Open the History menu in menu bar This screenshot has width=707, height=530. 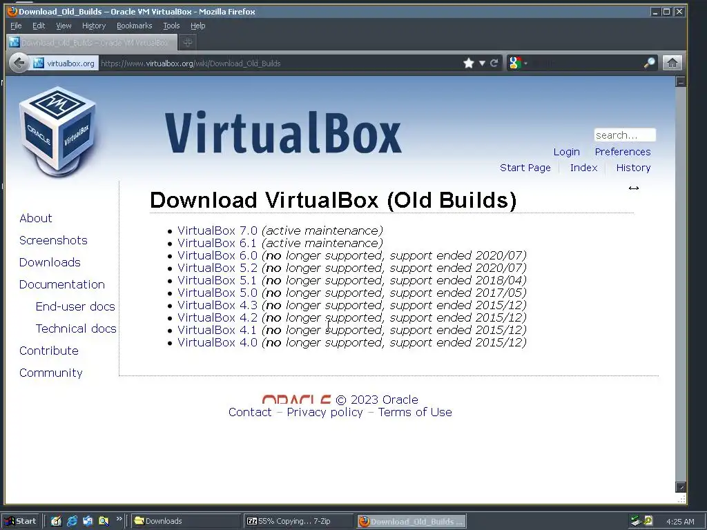[x=94, y=26]
